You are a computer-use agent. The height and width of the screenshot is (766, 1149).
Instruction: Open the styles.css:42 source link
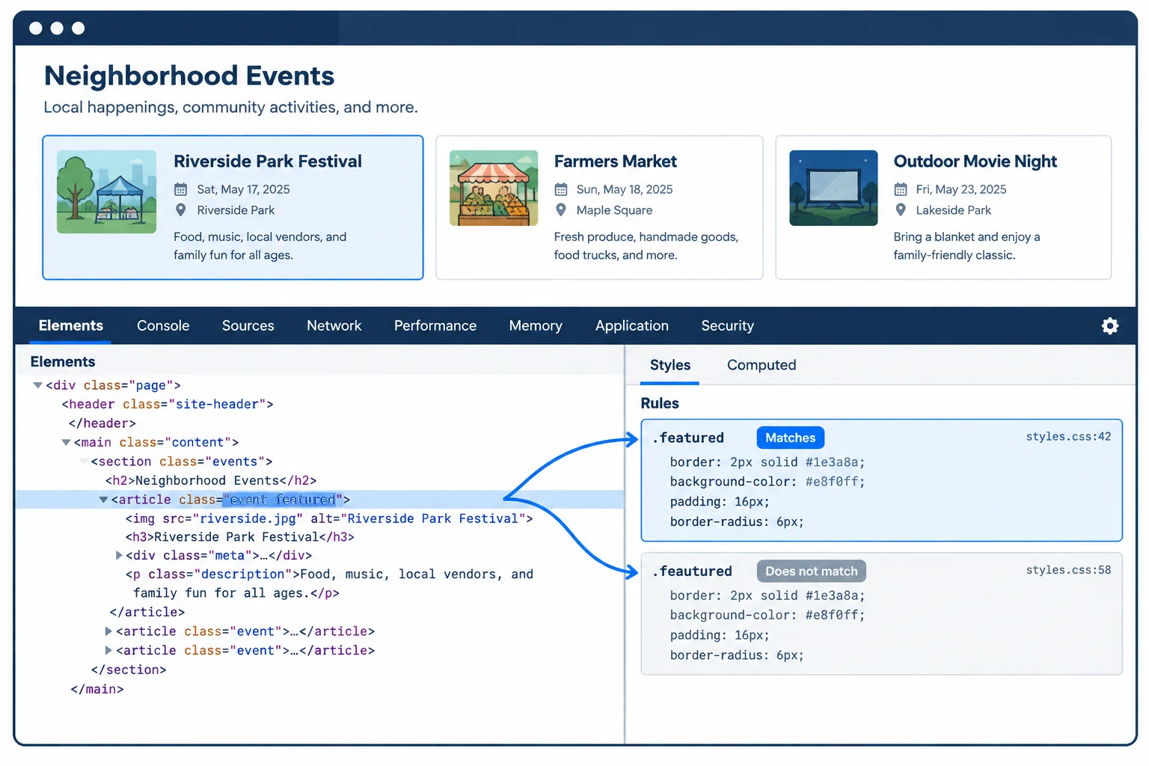pyautogui.click(x=1068, y=436)
